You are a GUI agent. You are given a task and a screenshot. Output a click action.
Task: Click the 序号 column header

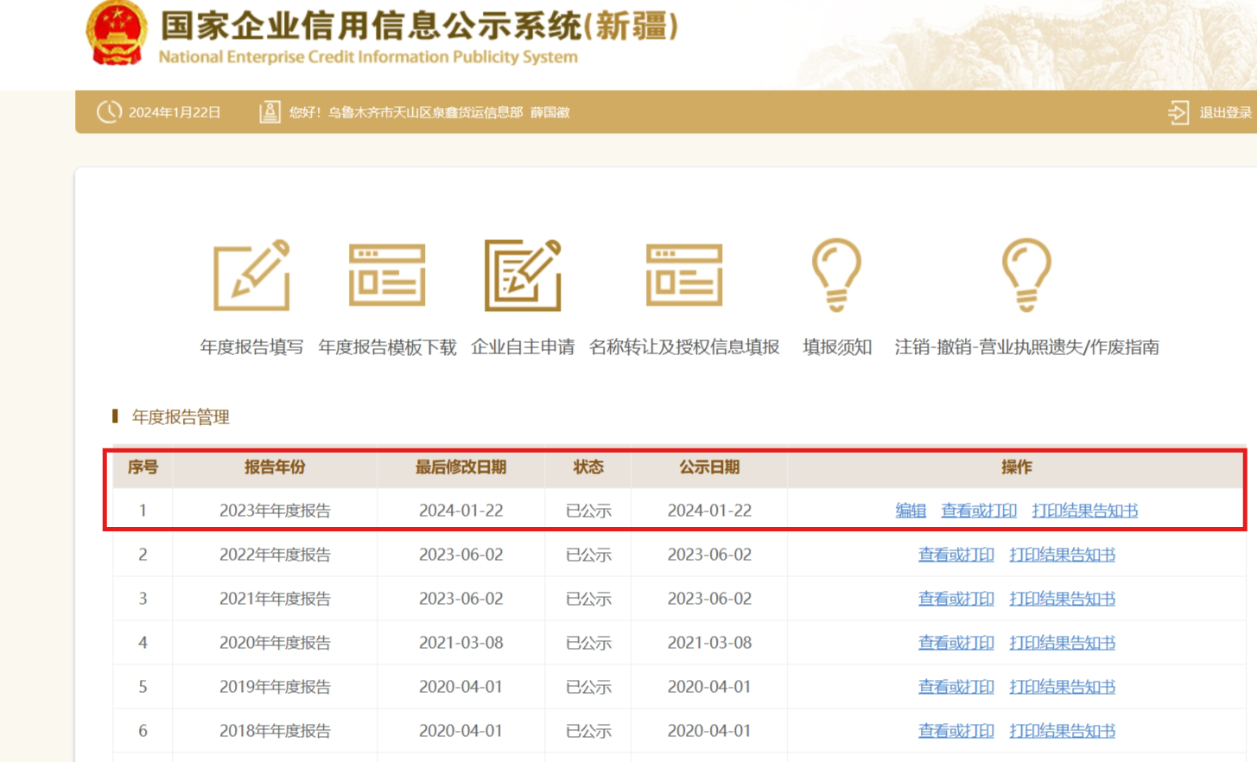point(143,467)
